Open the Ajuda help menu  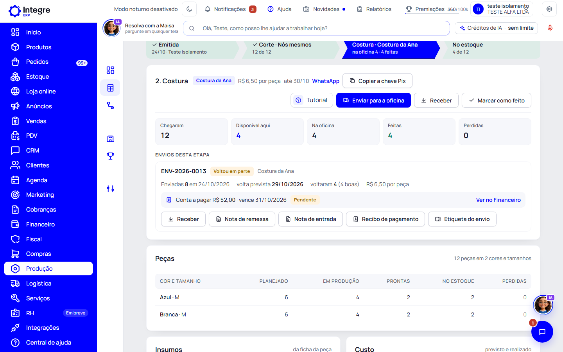[x=280, y=9]
